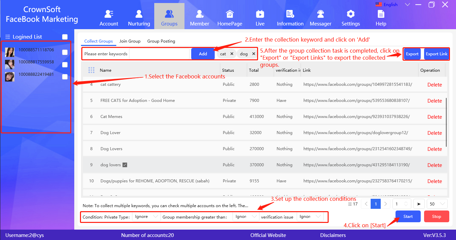
Task: Open the Account section icon
Action: click(x=109, y=14)
